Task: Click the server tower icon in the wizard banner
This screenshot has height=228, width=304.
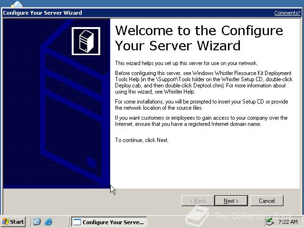Action: pos(86,41)
